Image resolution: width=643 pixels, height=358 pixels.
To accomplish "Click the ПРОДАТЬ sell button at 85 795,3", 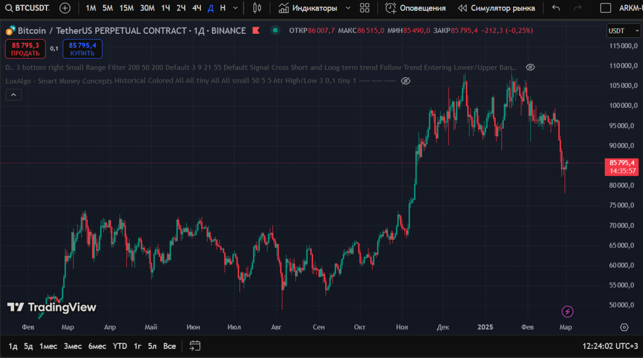I will [25, 49].
